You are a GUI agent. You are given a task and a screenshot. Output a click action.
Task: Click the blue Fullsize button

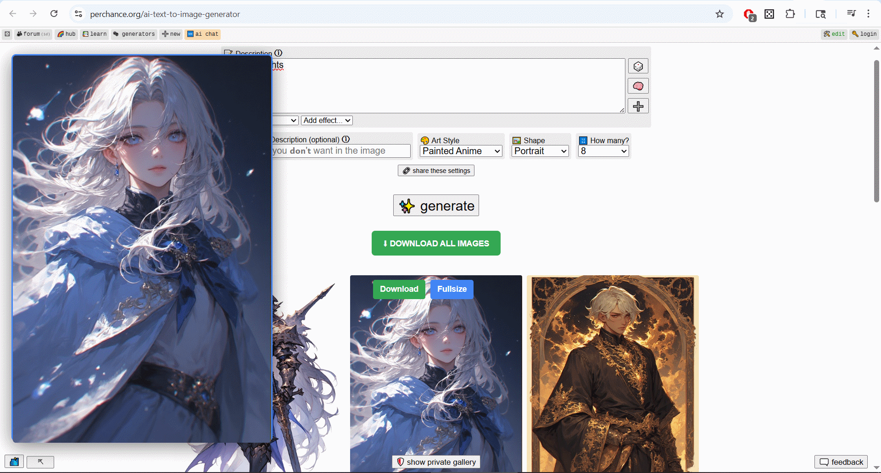pyautogui.click(x=452, y=289)
